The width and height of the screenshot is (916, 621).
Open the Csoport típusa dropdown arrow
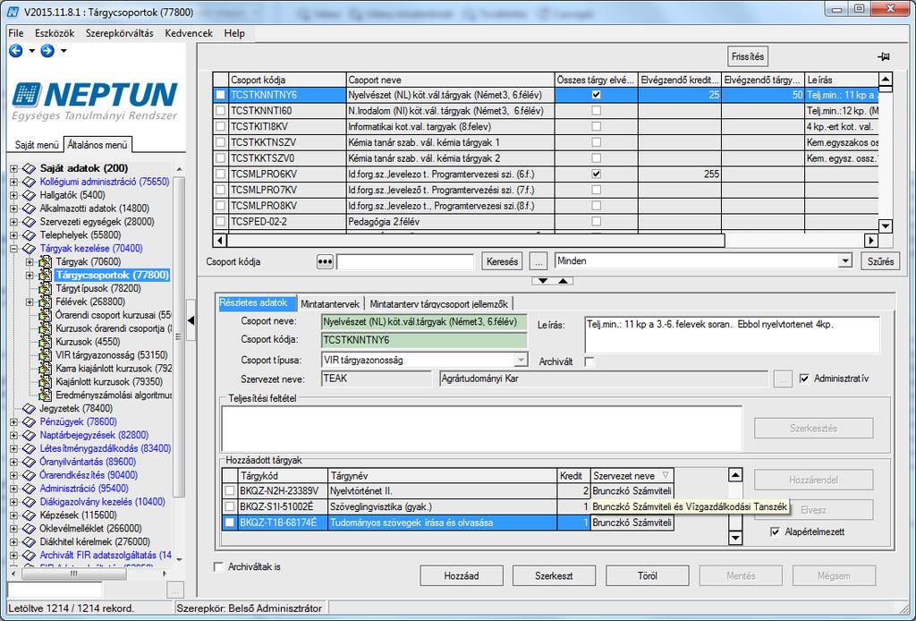pyautogui.click(x=522, y=360)
